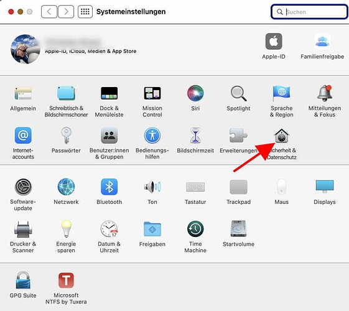Click the user profile picture
Viewport: 349px width, 311px height.
click(26, 49)
